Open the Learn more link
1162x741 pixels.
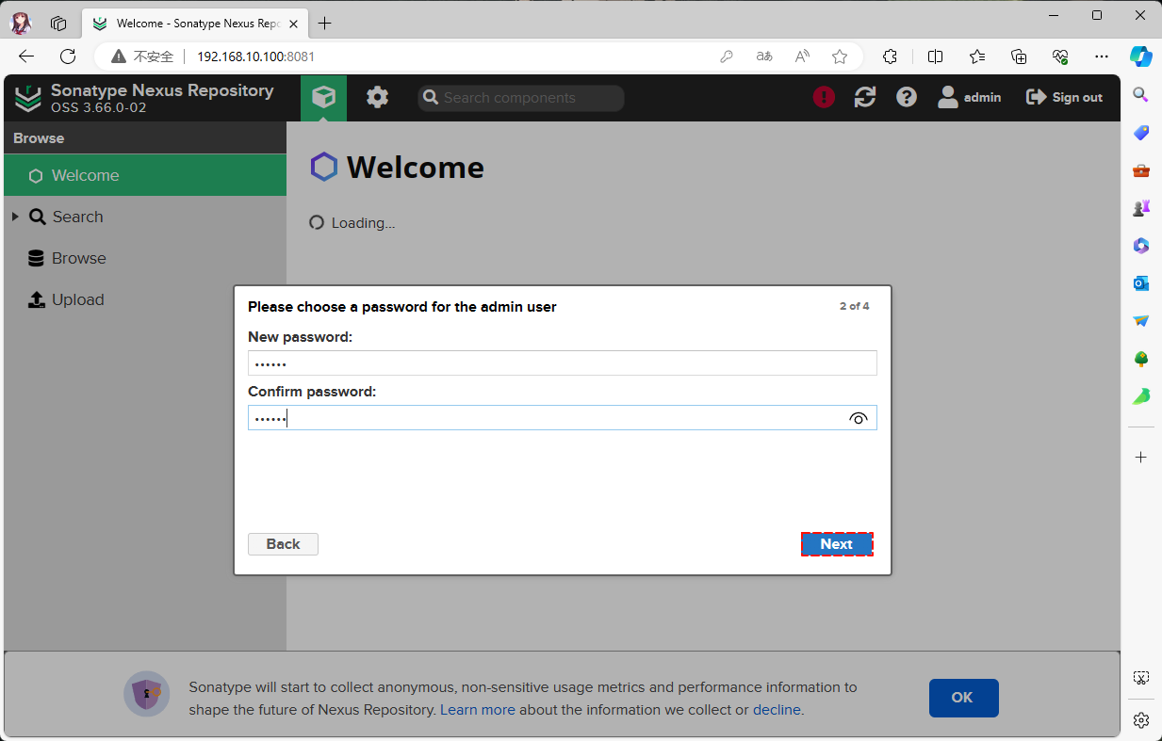477,710
